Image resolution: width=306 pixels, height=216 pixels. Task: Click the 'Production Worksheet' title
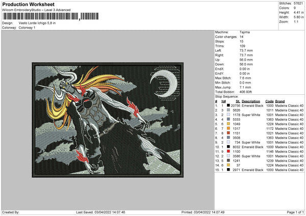pos(29,5)
